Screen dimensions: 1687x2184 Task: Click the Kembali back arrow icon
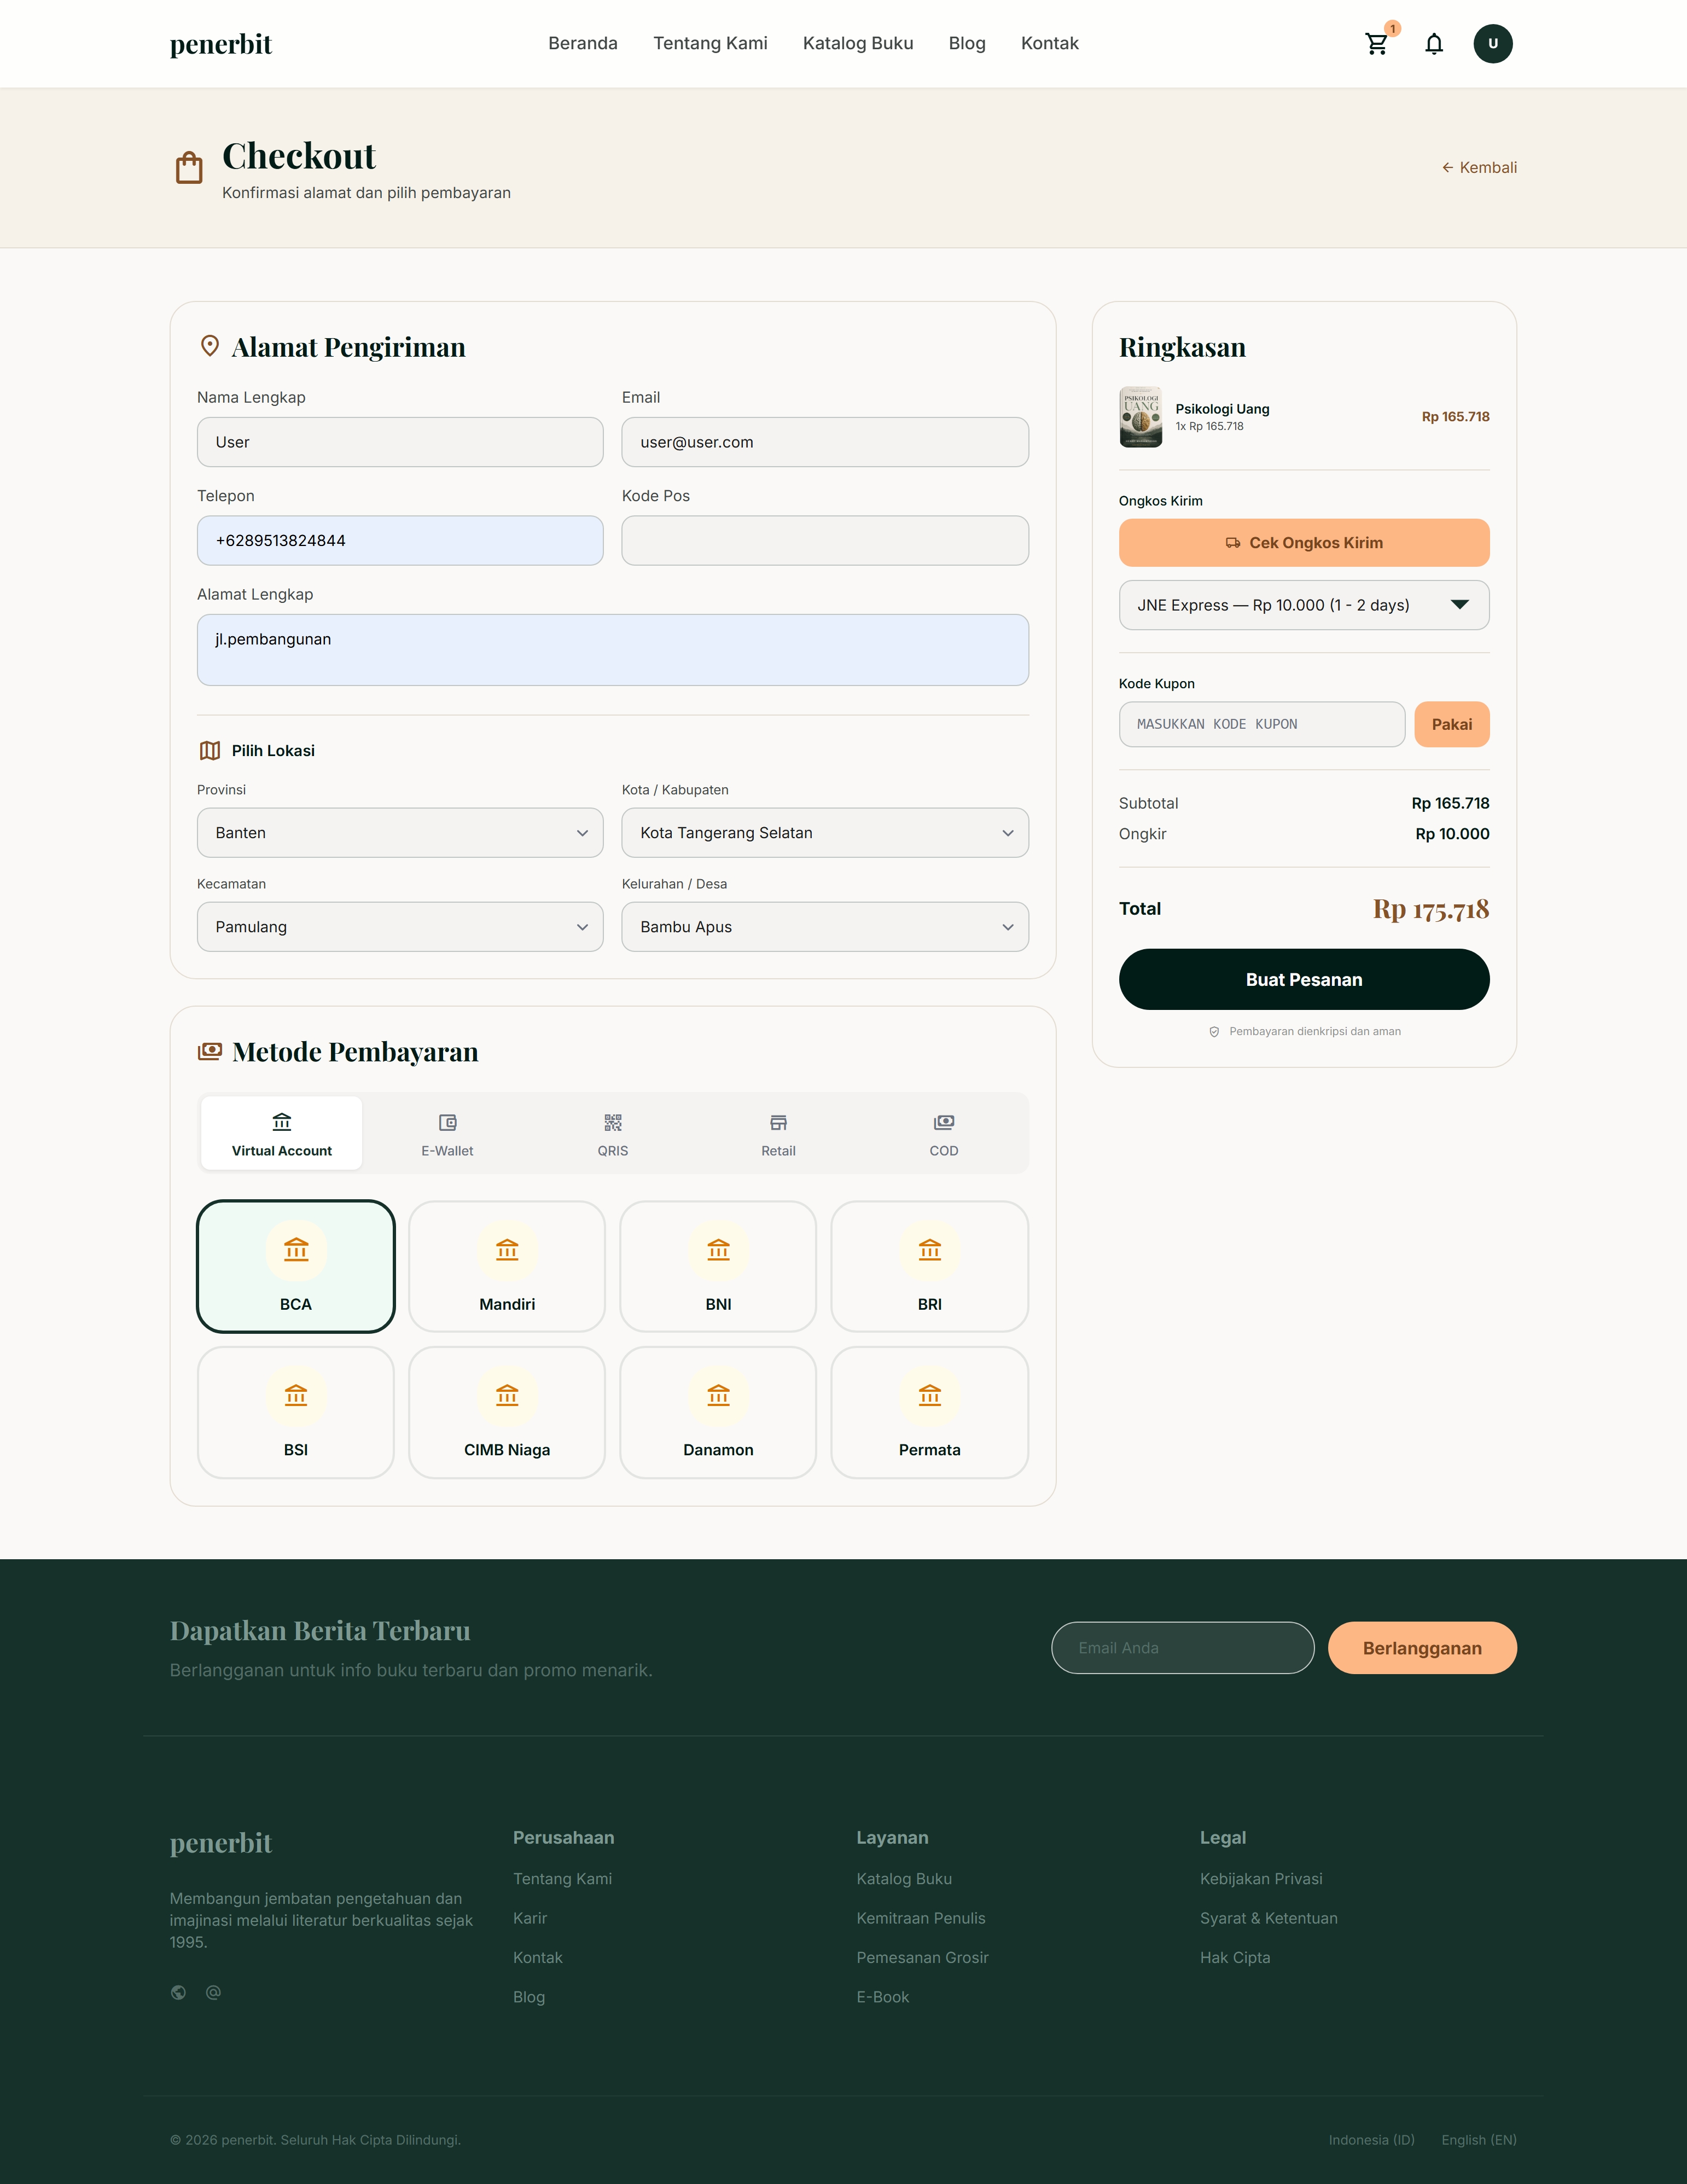[1447, 167]
